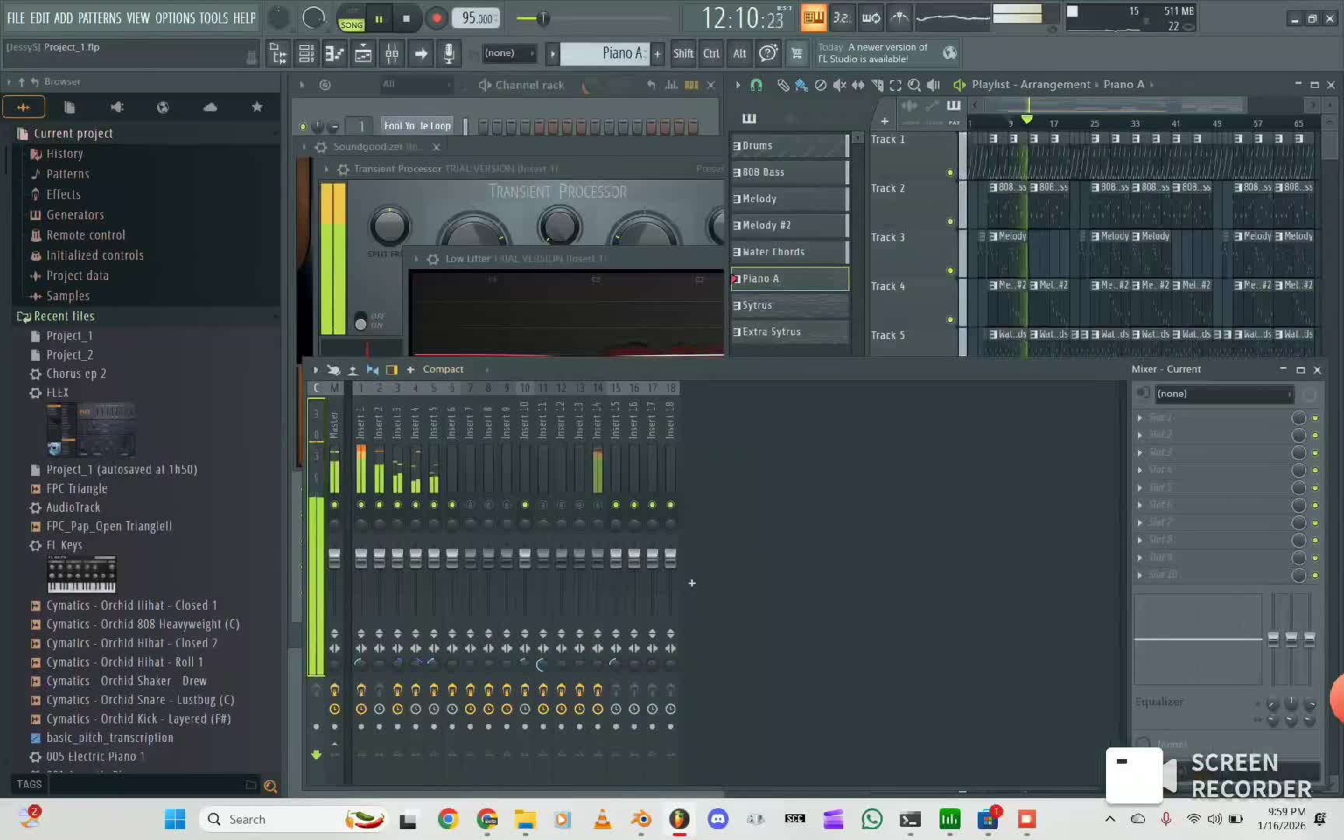
Task: Open the playlist menu arrow beside magnet
Action: point(737,85)
